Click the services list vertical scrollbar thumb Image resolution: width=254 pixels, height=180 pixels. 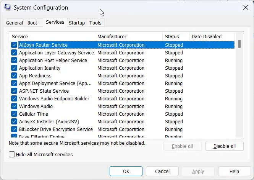tap(239, 44)
